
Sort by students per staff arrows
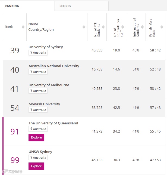[123, 27]
